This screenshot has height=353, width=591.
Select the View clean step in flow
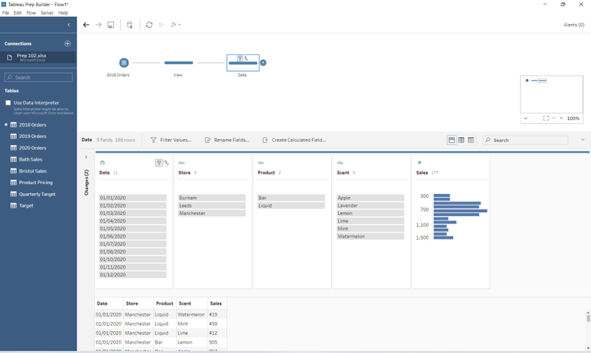click(x=179, y=62)
